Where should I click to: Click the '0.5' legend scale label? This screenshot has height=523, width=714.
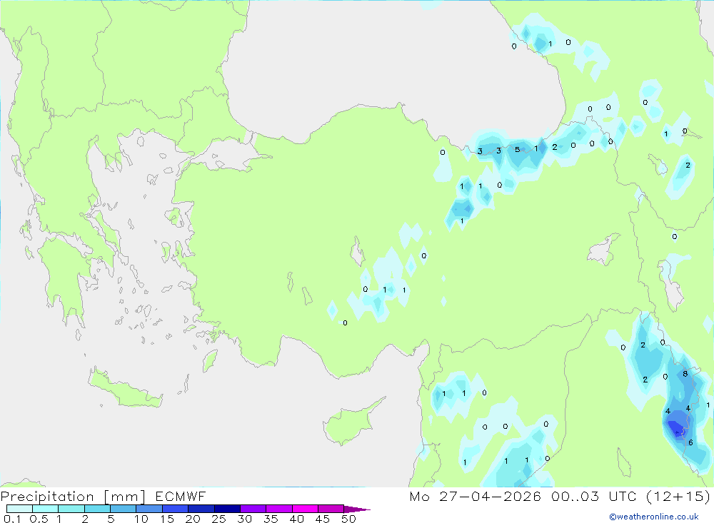pyautogui.click(x=39, y=519)
